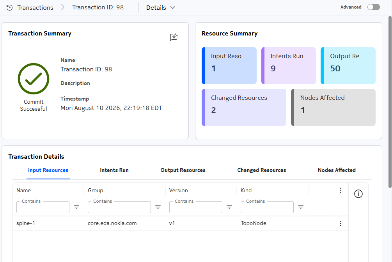392x262 pixels.
Task: Click the Input Resources summary card
Action: 229,66
